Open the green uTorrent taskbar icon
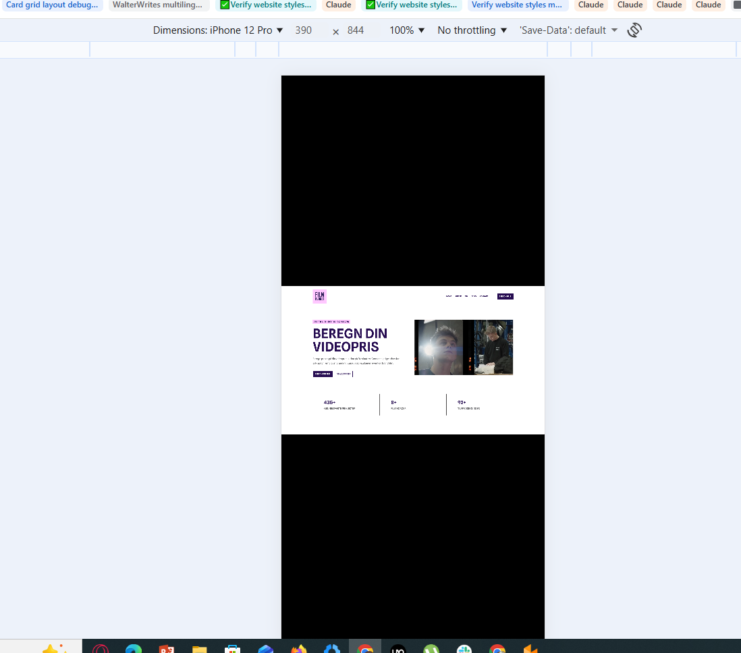741x653 pixels. 431,648
